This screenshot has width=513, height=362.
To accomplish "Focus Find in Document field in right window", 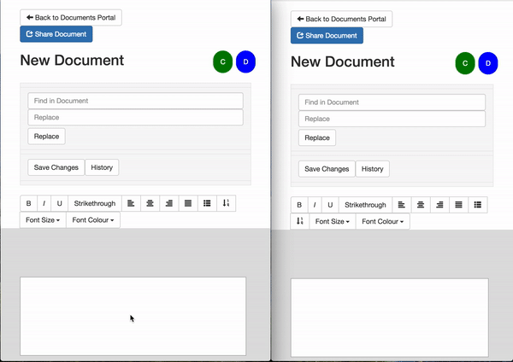I will [392, 102].
